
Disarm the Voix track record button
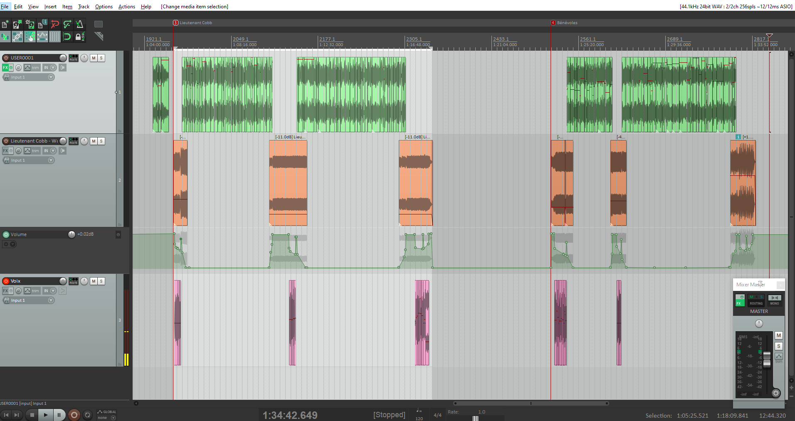pos(6,281)
